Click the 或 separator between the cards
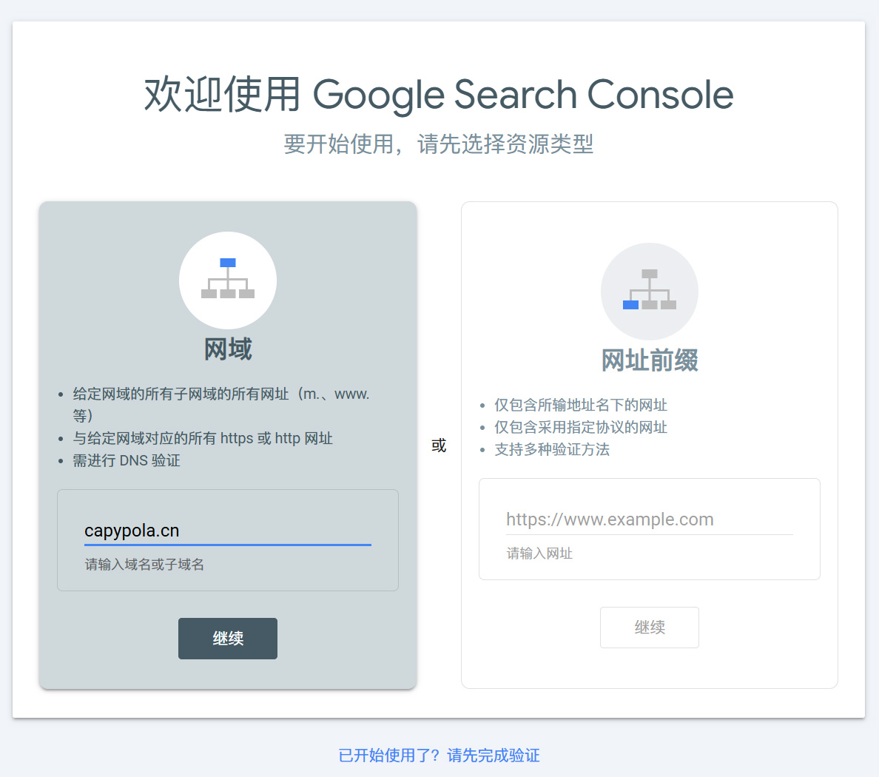The image size is (879, 777). (x=439, y=445)
